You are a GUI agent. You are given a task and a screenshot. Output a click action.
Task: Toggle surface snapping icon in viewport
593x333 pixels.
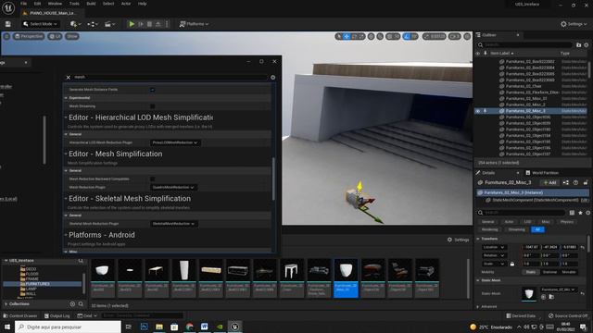(380, 36)
